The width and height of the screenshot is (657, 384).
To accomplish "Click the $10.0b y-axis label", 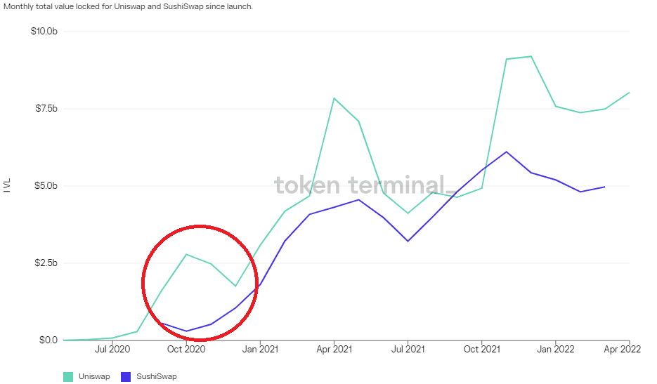I will click(x=44, y=31).
